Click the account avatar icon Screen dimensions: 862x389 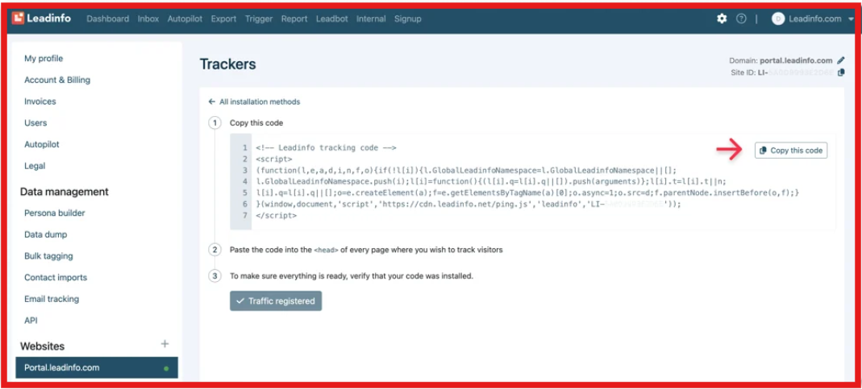coord(777,19)
